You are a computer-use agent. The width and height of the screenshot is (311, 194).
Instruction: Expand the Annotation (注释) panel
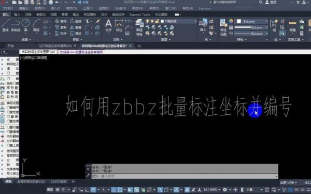118,39
